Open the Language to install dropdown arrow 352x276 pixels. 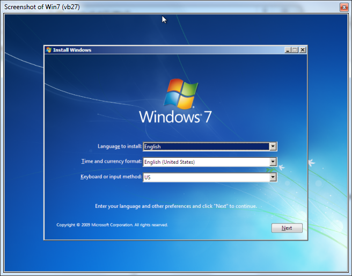tap(273, 147)
